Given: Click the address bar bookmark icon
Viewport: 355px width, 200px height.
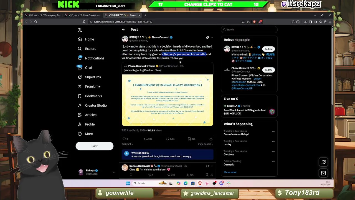Looking at the screenshot, I should click(x=84, y=22).
